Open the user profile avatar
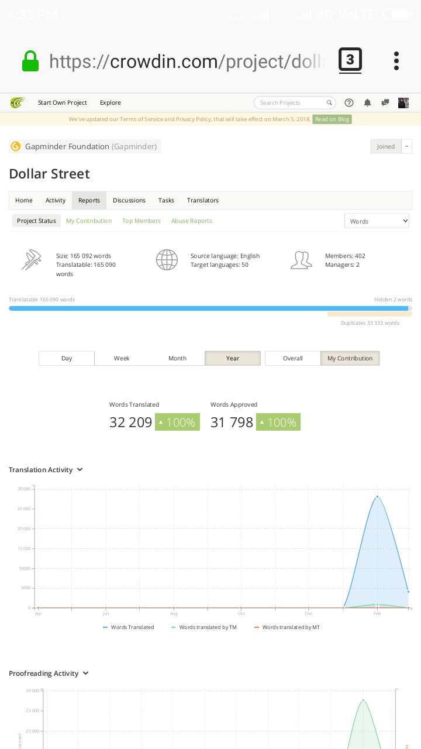 pos(403,103)
